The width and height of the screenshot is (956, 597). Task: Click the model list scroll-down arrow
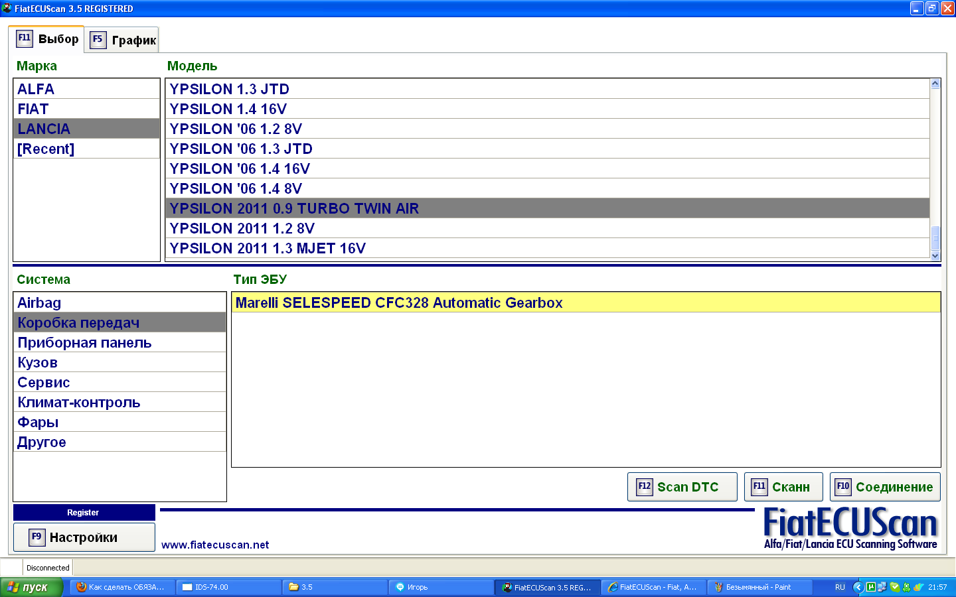[935, 255]
